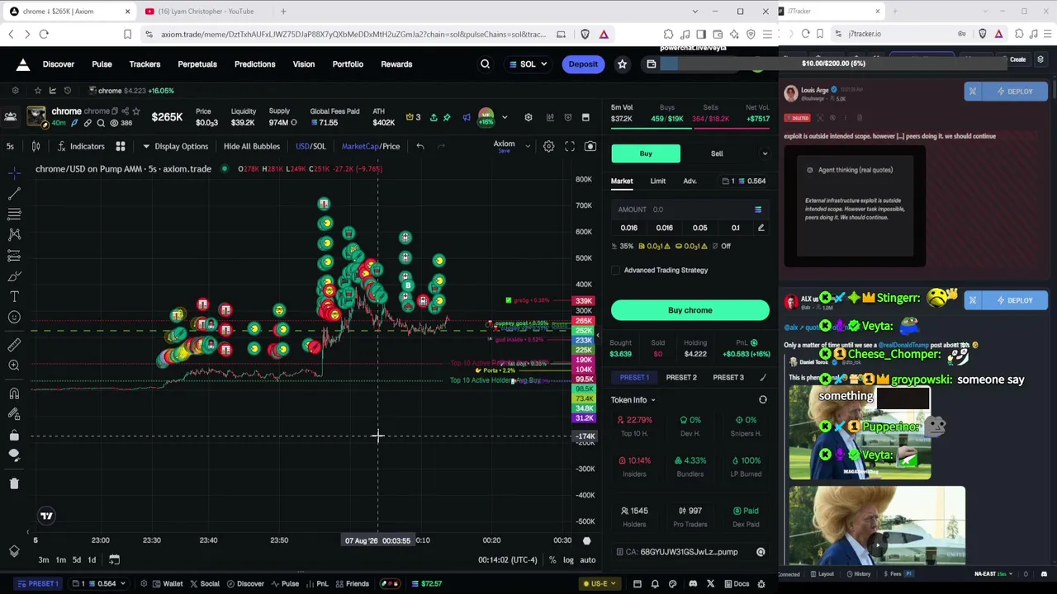Click the megaphone icon in token header
Screen dimensions: 1057x594
tap(467, 117)
